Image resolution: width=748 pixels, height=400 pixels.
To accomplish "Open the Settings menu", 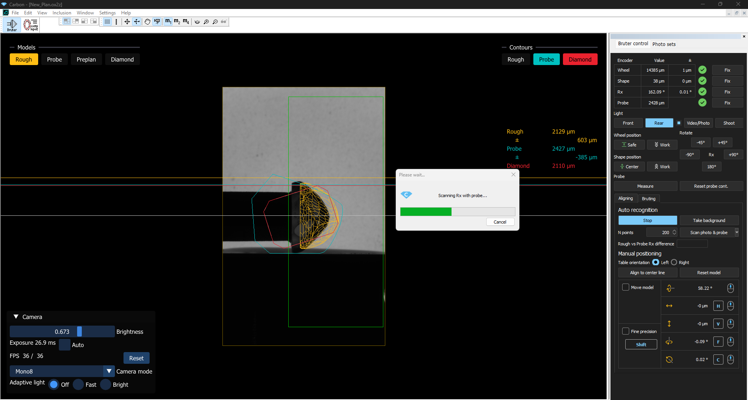I will 108,13.
